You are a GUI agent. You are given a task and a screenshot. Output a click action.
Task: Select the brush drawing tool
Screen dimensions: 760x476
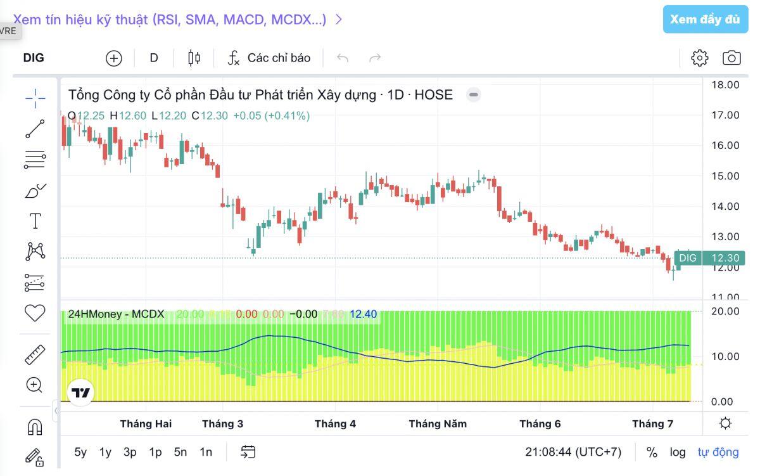35,191
